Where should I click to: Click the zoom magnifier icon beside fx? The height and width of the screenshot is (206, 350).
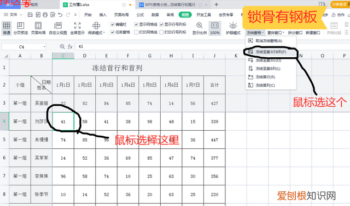pos(62,46)
